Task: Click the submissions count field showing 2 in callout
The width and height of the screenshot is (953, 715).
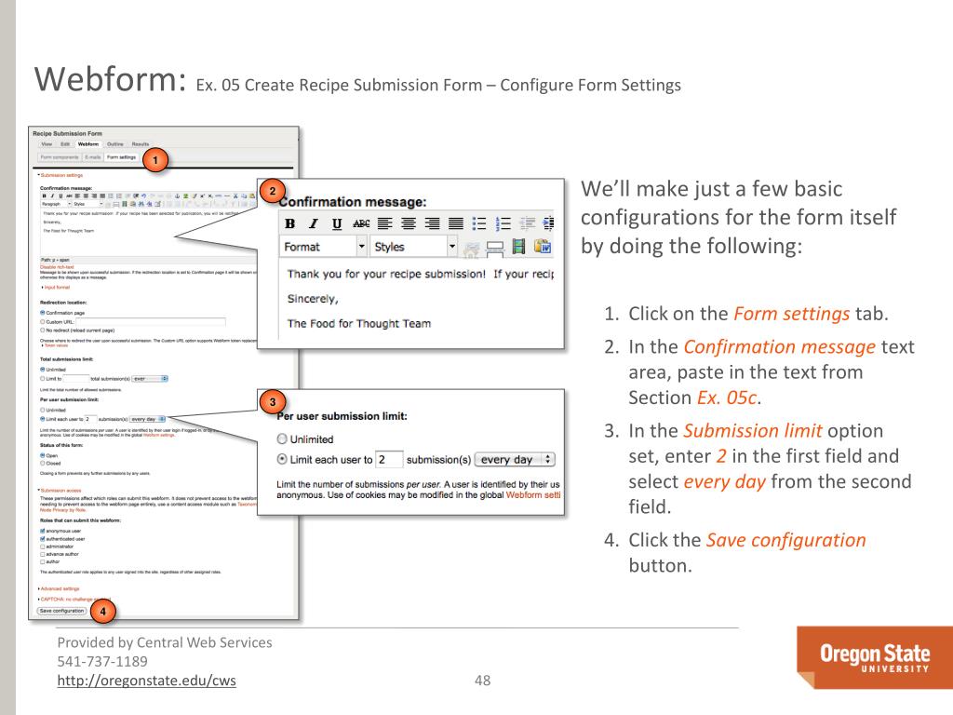Action: (x=389, y=460)
